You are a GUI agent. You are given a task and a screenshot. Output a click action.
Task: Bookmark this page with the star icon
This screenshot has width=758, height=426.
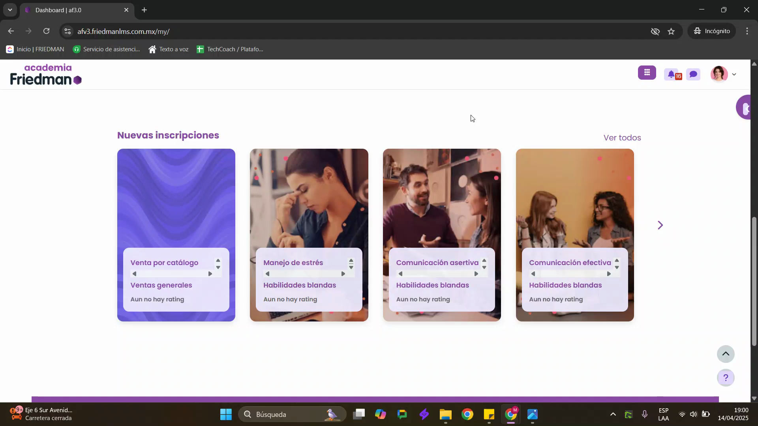[671, 31]
